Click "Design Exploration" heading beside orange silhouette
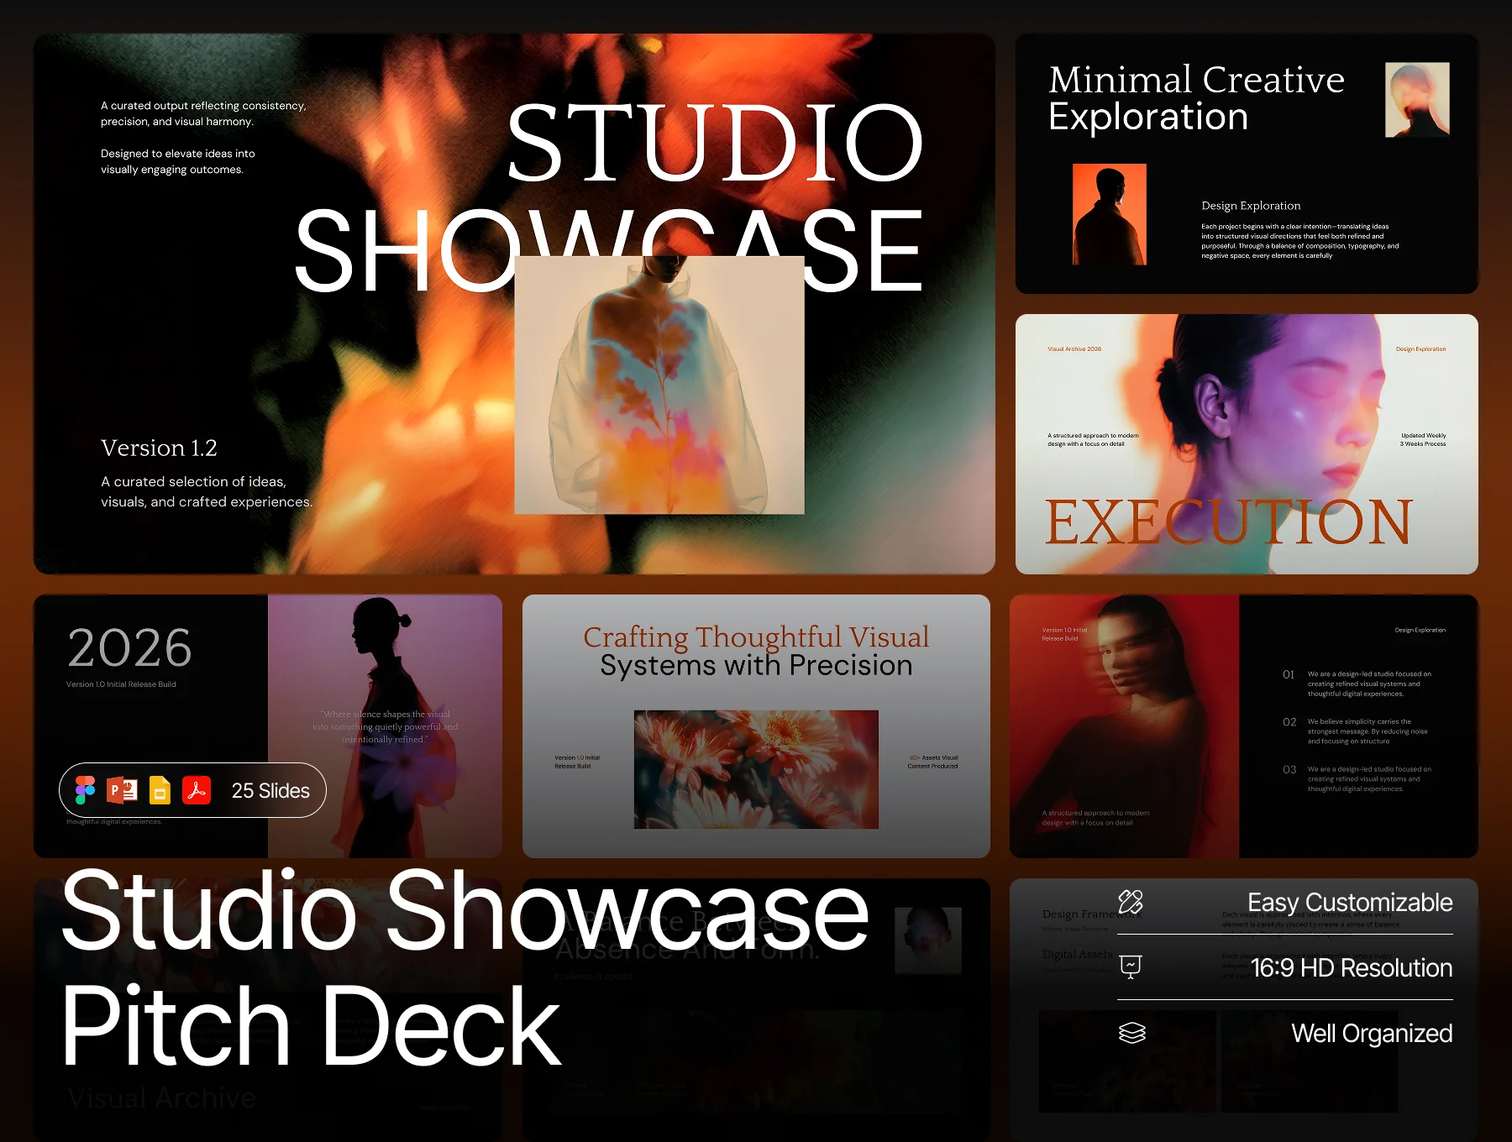Image resolution: width=1512 pixels, height=1142 pixels. (1251, 206)
